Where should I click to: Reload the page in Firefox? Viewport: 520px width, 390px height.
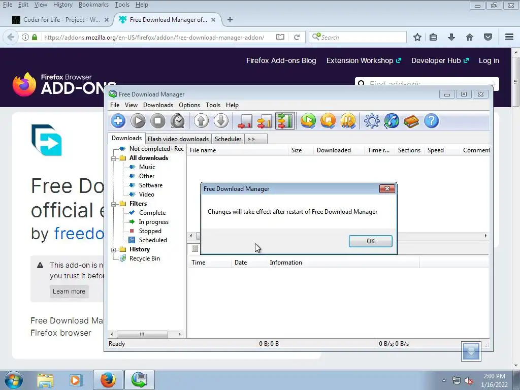pos(297,37)
